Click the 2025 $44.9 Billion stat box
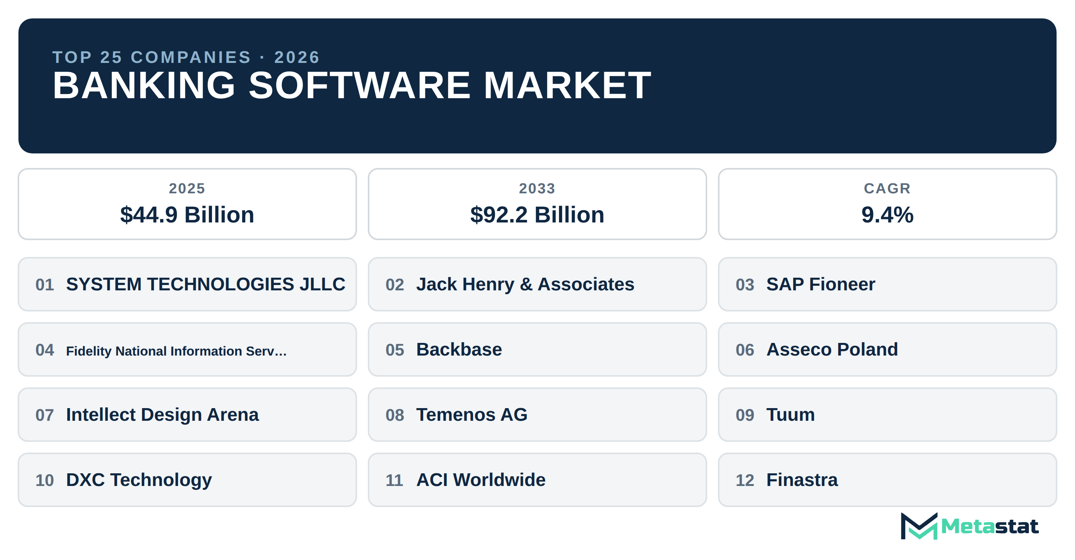This screenshot has width=1075, height=560. click(x=187, y=204)
